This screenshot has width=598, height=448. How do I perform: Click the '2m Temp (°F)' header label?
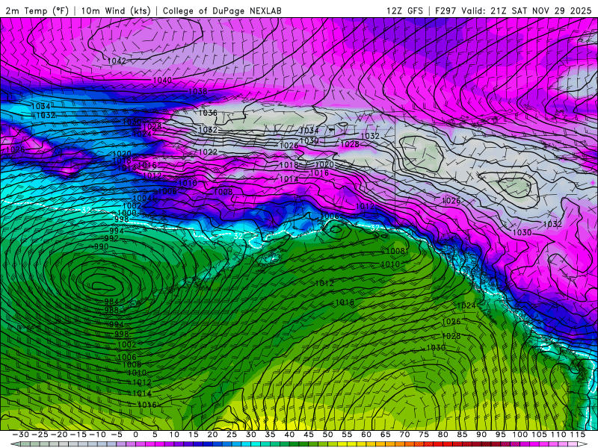[37, 10]
